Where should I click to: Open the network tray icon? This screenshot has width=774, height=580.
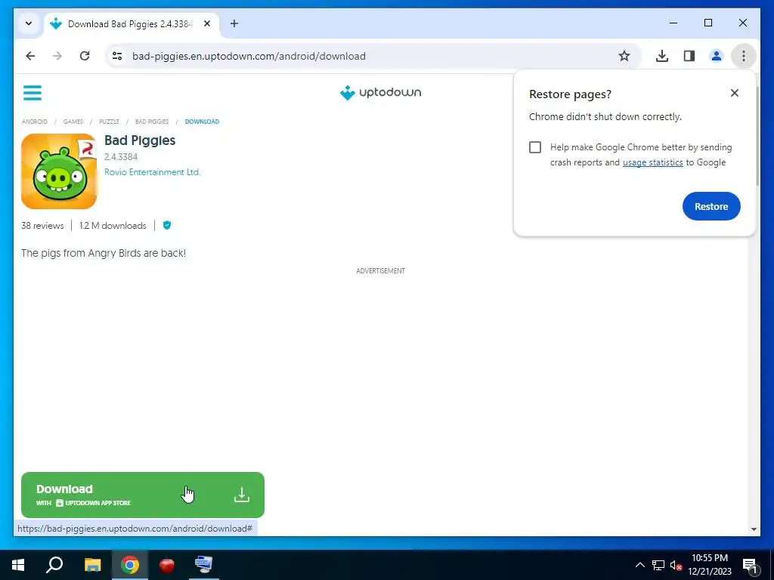pos(658,565)
